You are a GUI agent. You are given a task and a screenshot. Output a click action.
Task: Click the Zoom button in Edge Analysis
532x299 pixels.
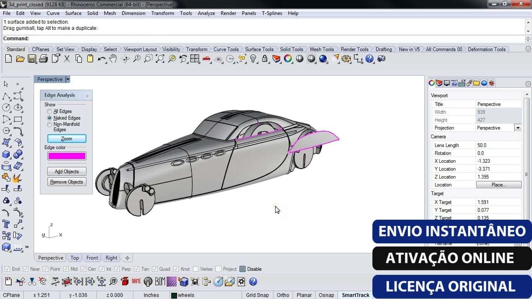tap(66, 139)
